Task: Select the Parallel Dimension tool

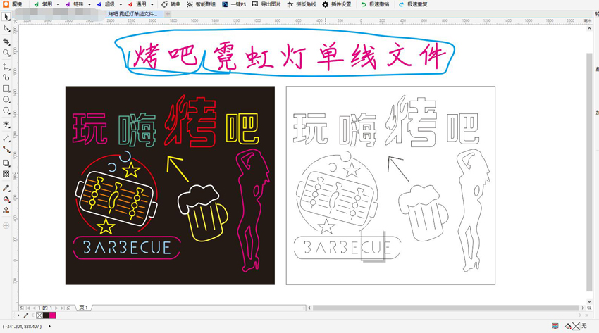Action: tap(6, 139)
